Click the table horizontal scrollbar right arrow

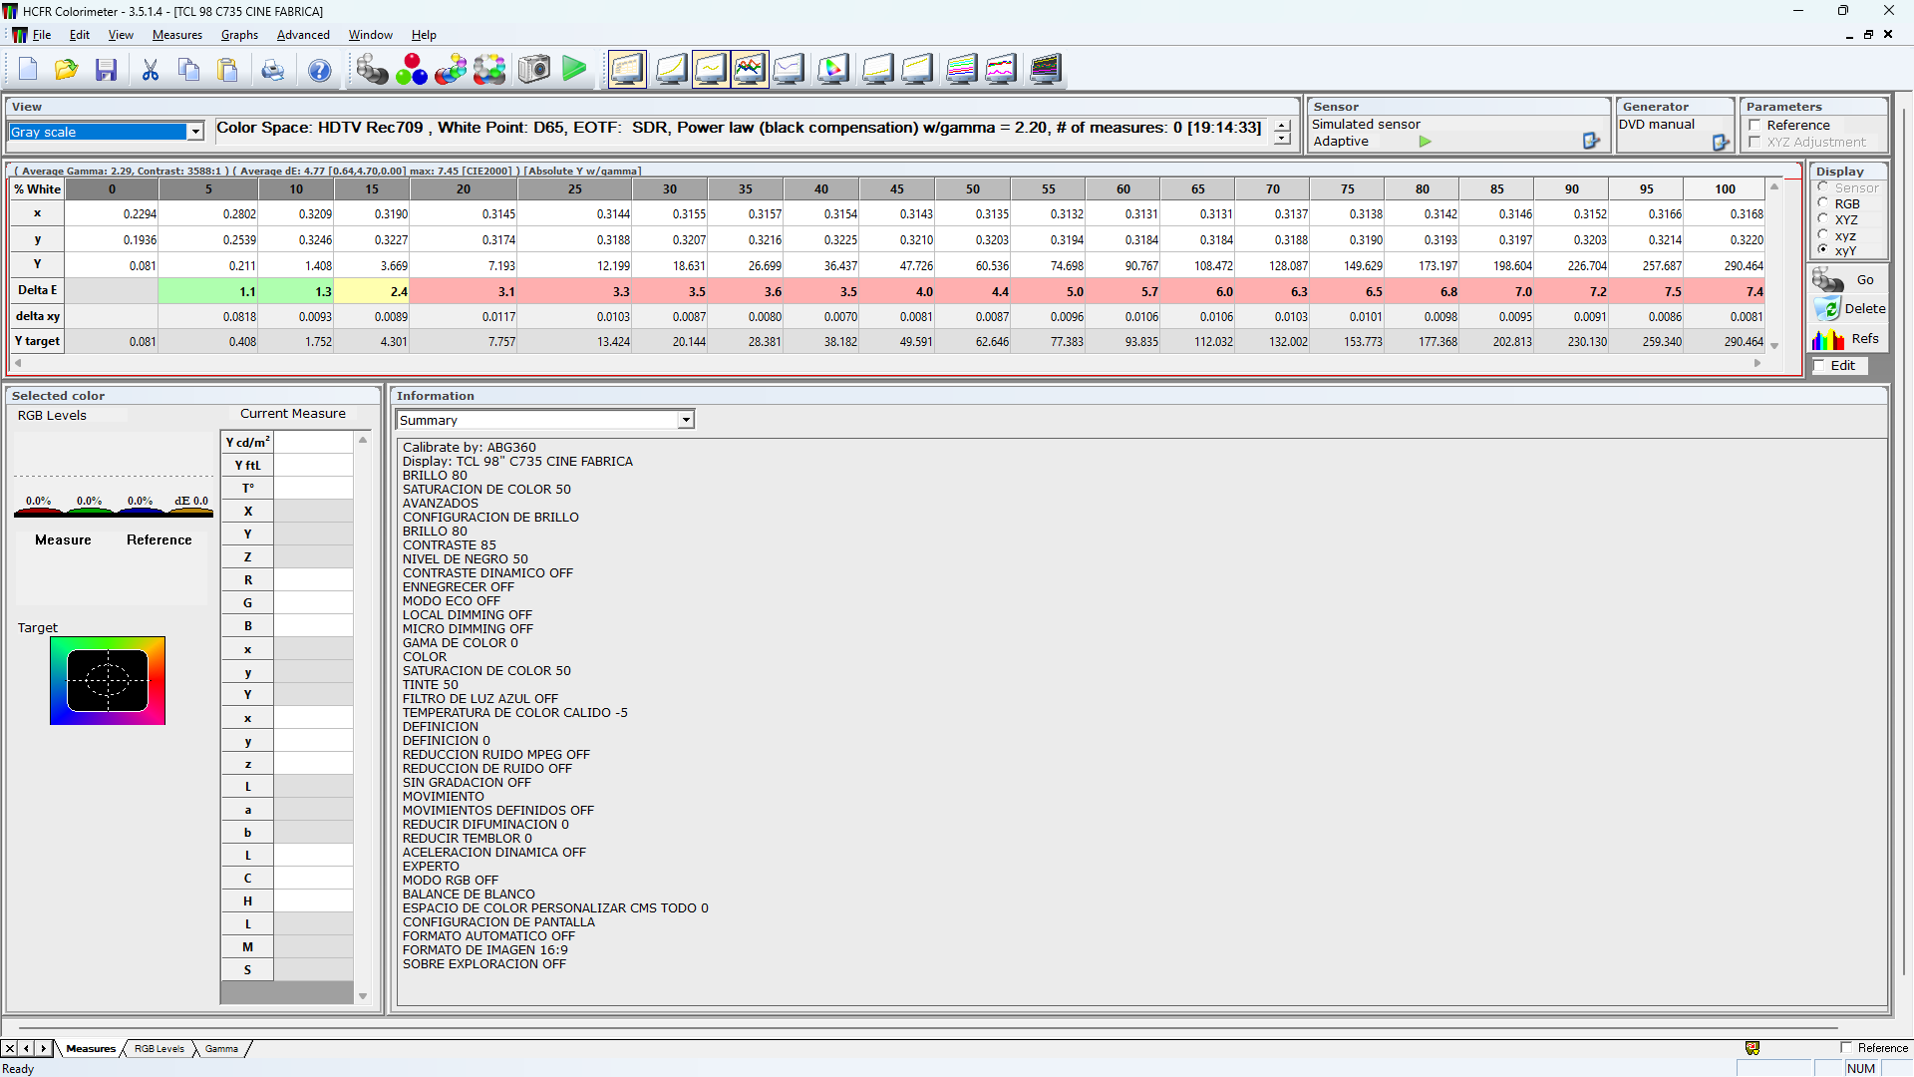pyautogui.click(x=1757, y=364)
